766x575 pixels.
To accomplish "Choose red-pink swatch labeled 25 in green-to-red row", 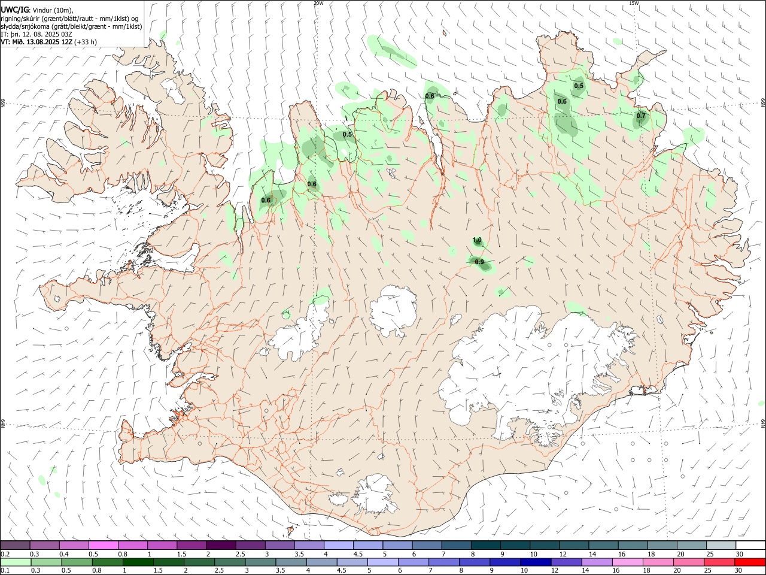I will coord(718,562).
